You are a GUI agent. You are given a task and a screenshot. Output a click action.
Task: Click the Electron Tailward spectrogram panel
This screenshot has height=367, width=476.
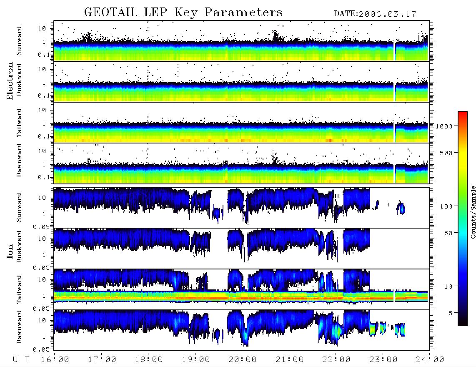coord(242,123)
